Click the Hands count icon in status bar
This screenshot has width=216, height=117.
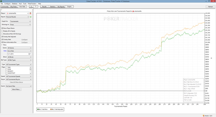coord(203,116)
